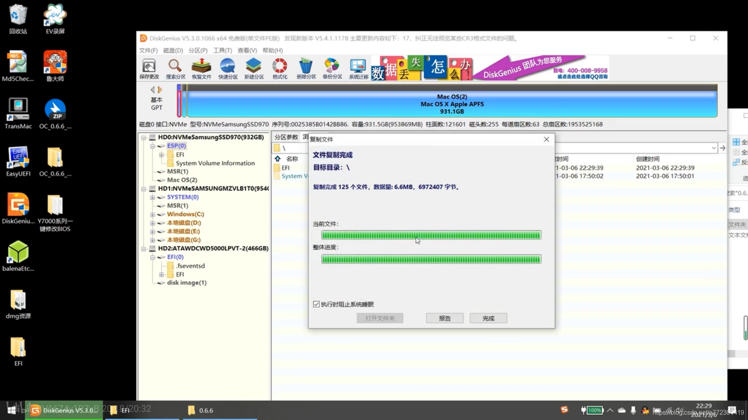Open the dmg资源 desktop folder
Image resolution: width=748 pixels, height=420 pixels.
tap(18, 304)
